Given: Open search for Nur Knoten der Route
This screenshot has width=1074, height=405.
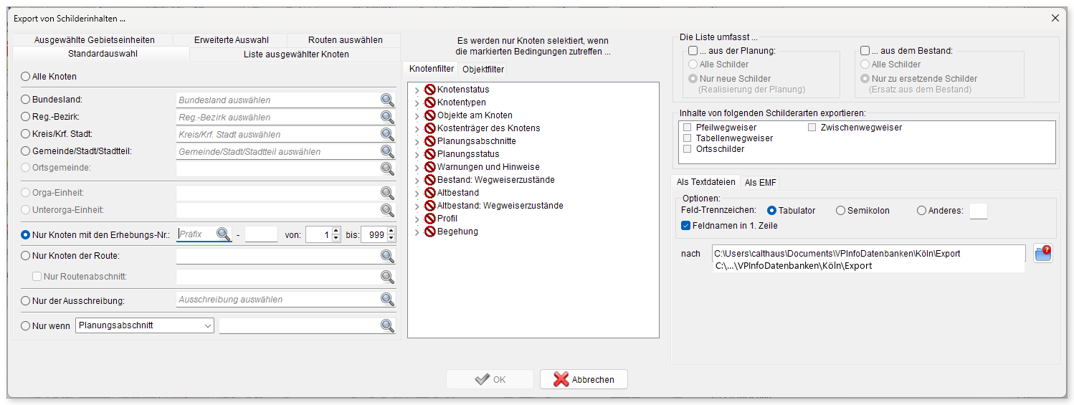Looking at the screenshot, I should tap(387, 256).
